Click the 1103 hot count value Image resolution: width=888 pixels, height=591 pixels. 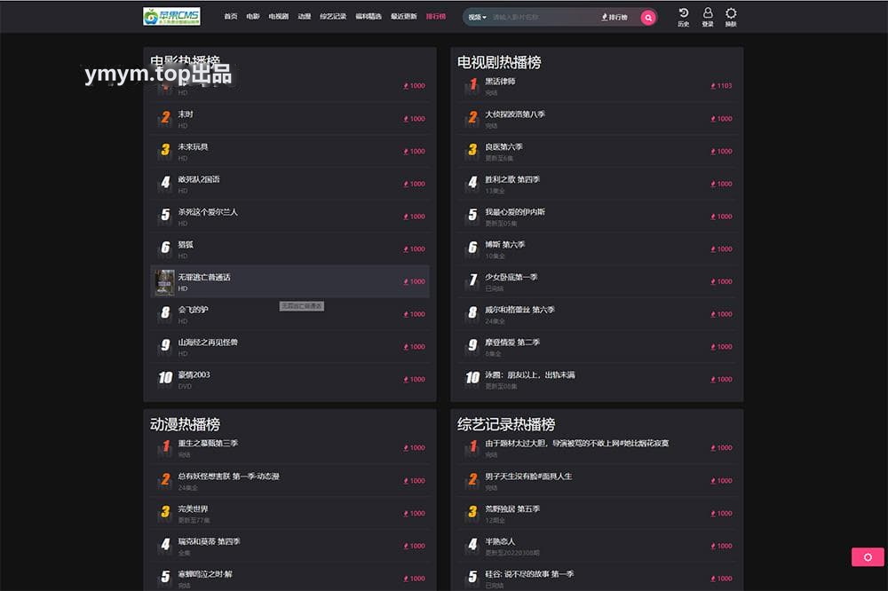[725, 86]
